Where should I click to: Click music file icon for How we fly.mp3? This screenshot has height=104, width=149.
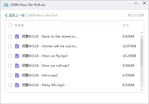(17, 56)
